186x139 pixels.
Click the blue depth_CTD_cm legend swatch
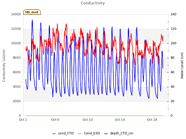tap(106, 134)
